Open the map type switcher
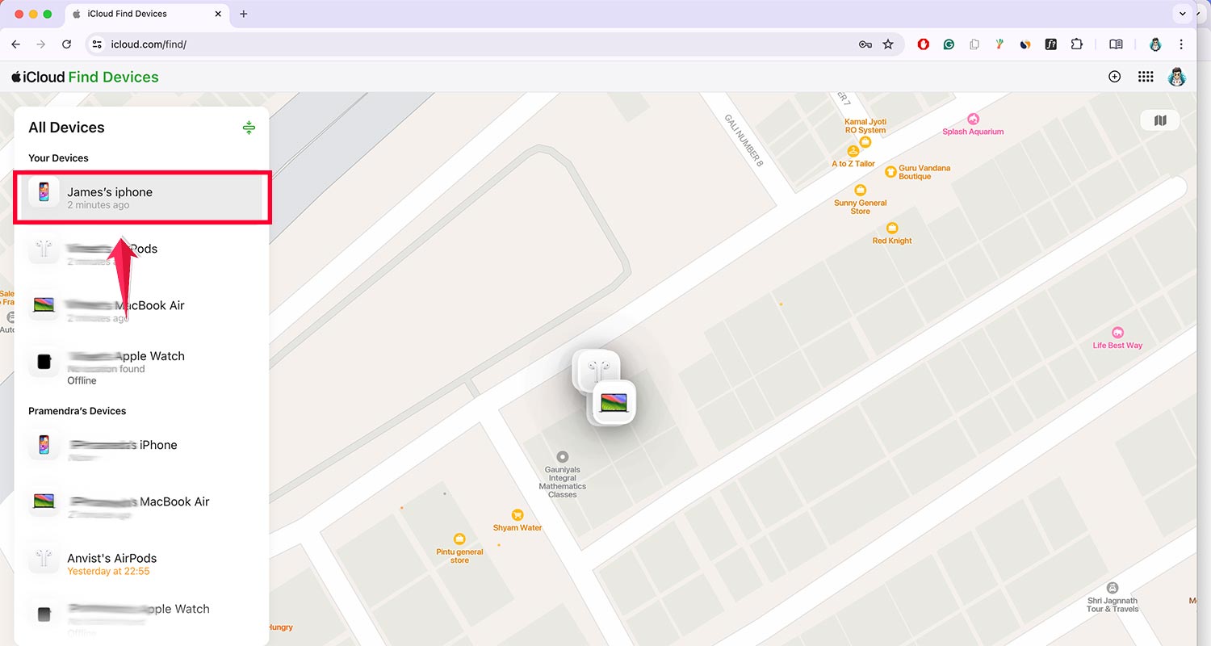Image resolution: width=1211 pixels, height=646 pixels. pos(1160,120)
